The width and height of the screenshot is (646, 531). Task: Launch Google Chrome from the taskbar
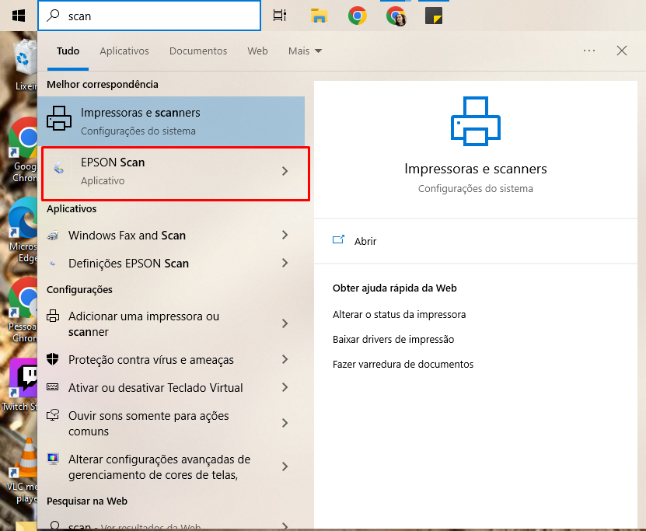(358, 16)
